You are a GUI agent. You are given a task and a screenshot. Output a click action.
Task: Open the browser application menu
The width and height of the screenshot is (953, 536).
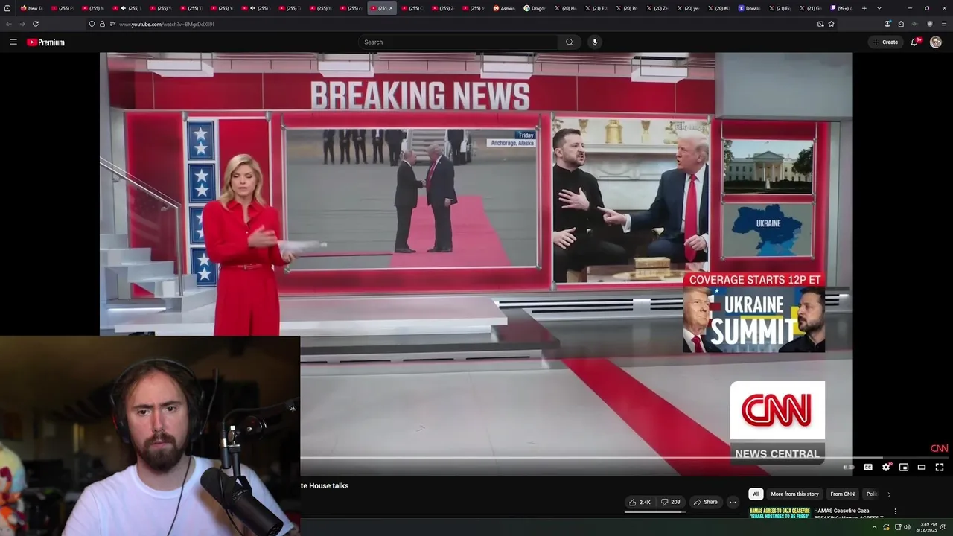[943, 24]
